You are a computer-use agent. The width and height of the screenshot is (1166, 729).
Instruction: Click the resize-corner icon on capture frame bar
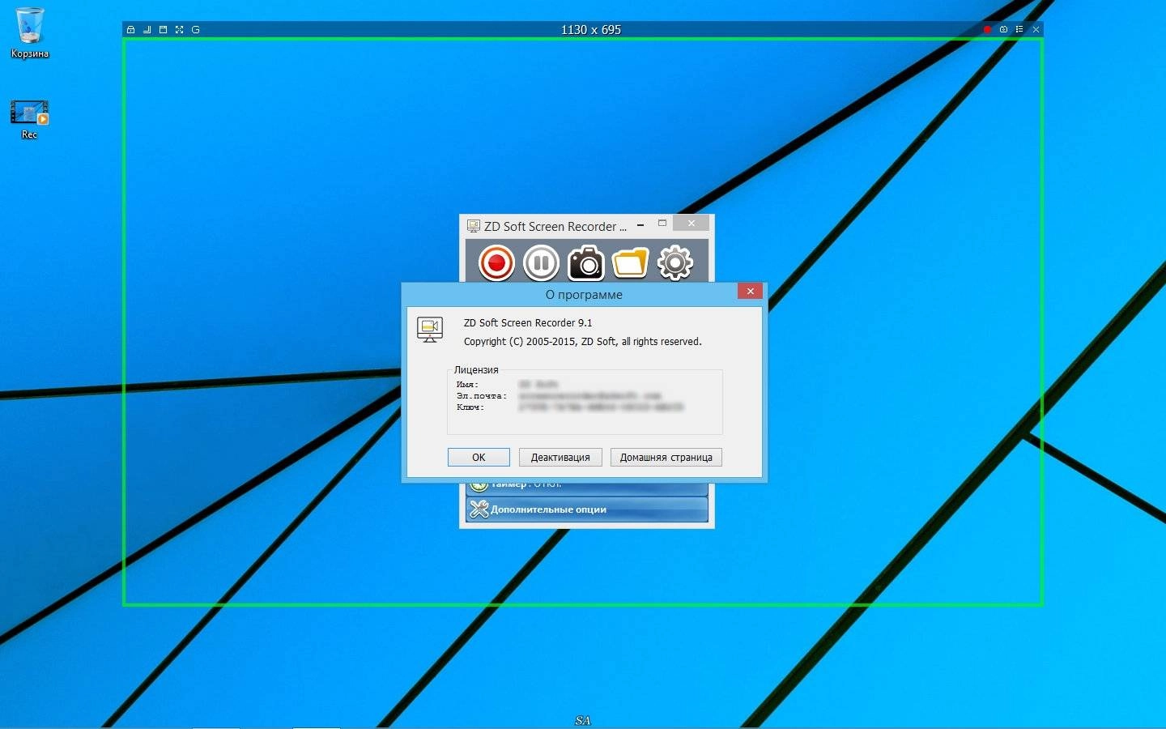tap(147, 29)
